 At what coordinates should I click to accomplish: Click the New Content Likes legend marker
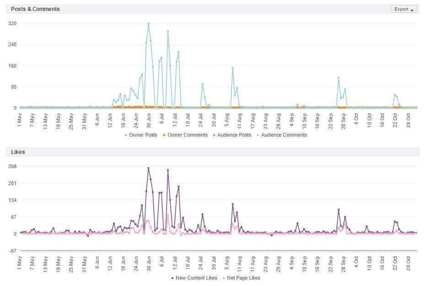(x=172, y=278)
